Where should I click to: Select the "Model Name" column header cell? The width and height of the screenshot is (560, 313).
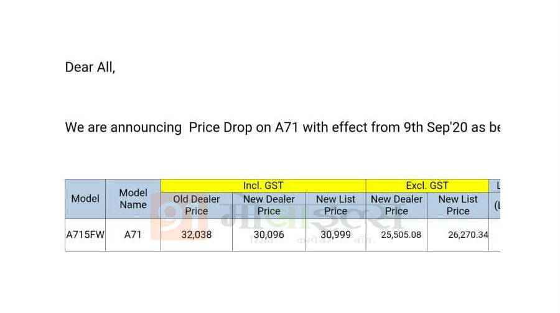(x=133, y=199)
